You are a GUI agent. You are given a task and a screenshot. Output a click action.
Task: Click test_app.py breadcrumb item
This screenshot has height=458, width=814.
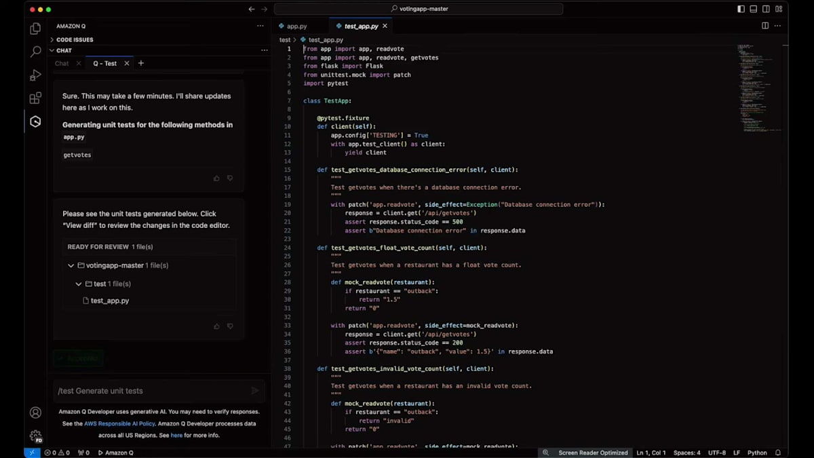click(326, 40)
